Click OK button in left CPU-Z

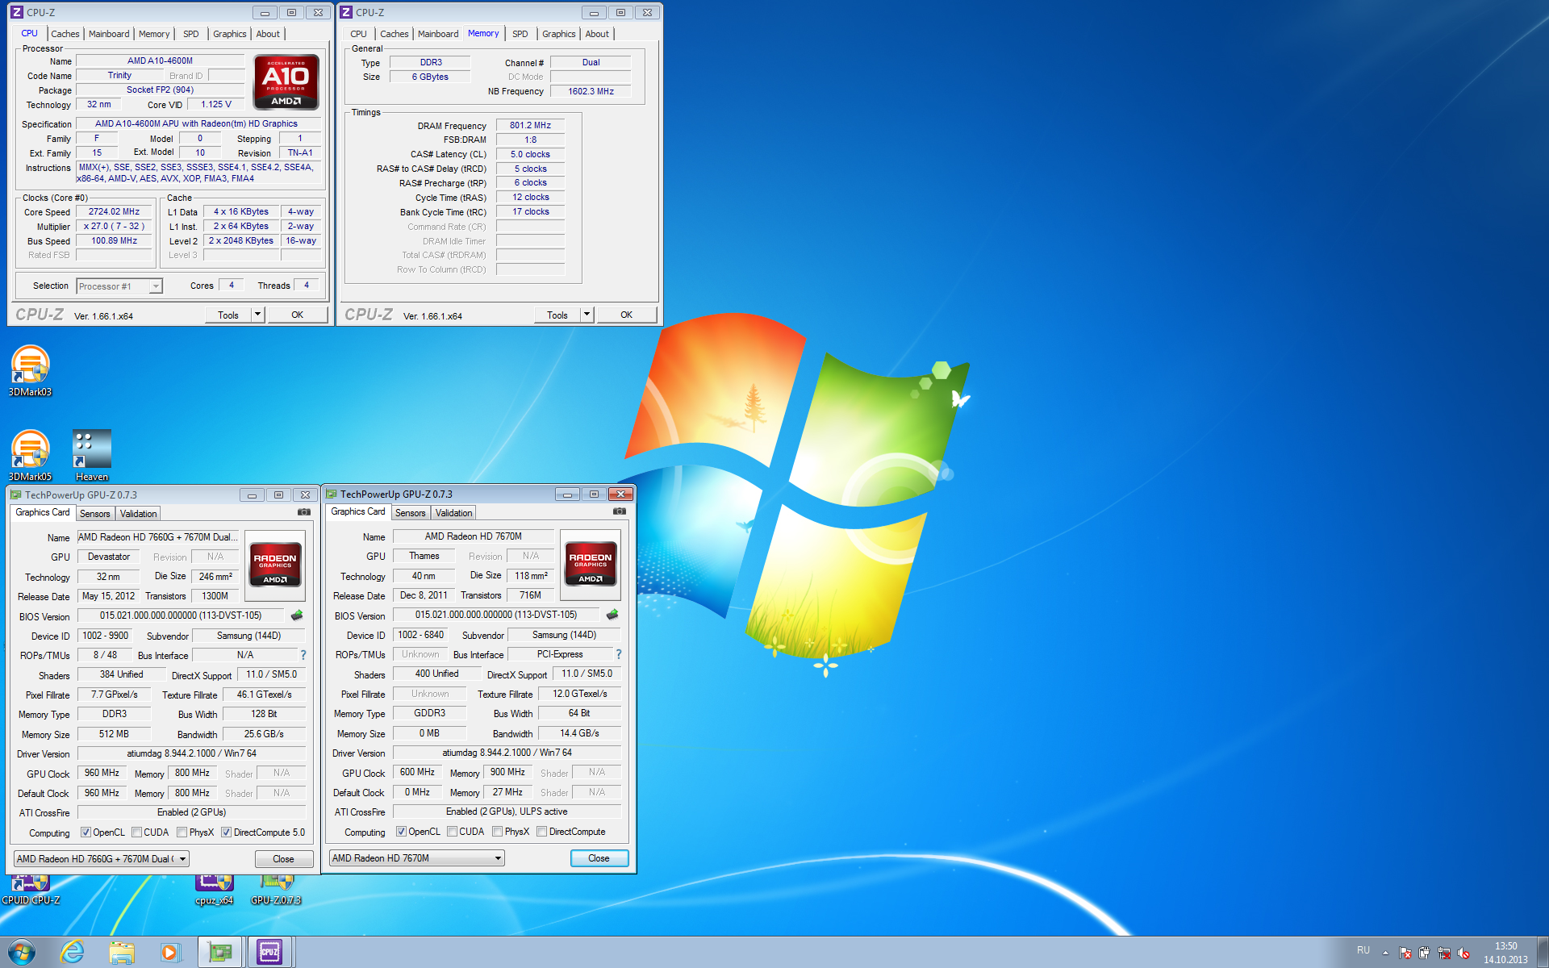(x=298, y=315)
